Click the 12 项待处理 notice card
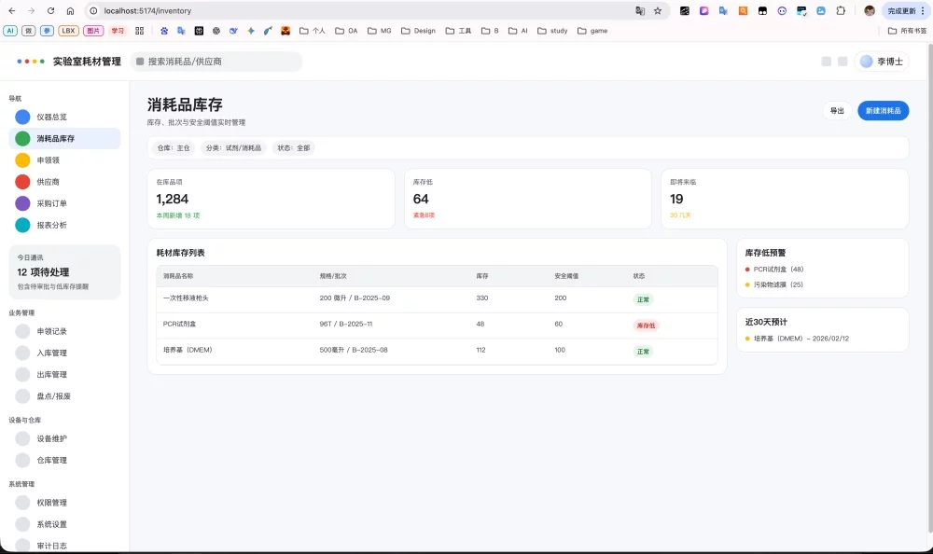933x554 pixels. coord(64,272)
